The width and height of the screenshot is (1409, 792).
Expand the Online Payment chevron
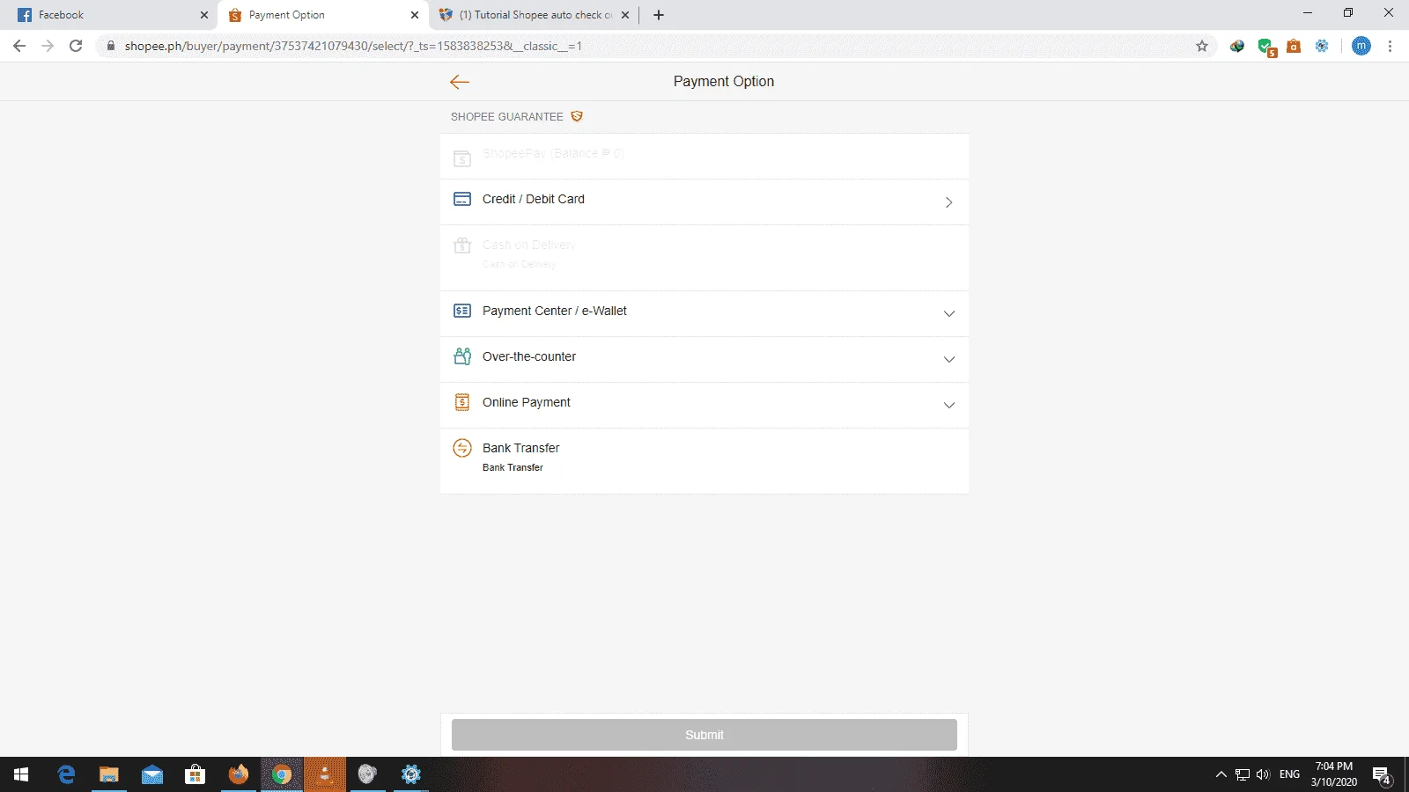pyautogui.click(x=949, y=405)
